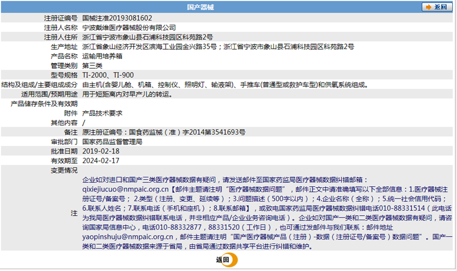Click attachment value 产品技术要求
Image resolution: width=457 pixels, height=271 pixels.
tap(102, 113)
